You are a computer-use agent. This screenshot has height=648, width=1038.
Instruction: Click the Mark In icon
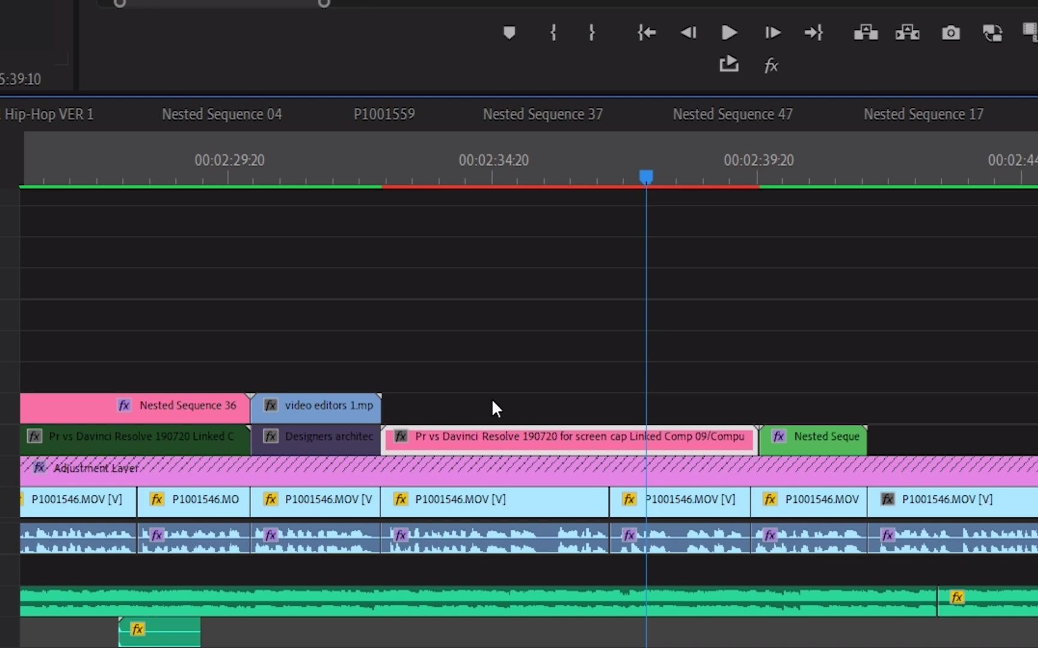[553, 33]
